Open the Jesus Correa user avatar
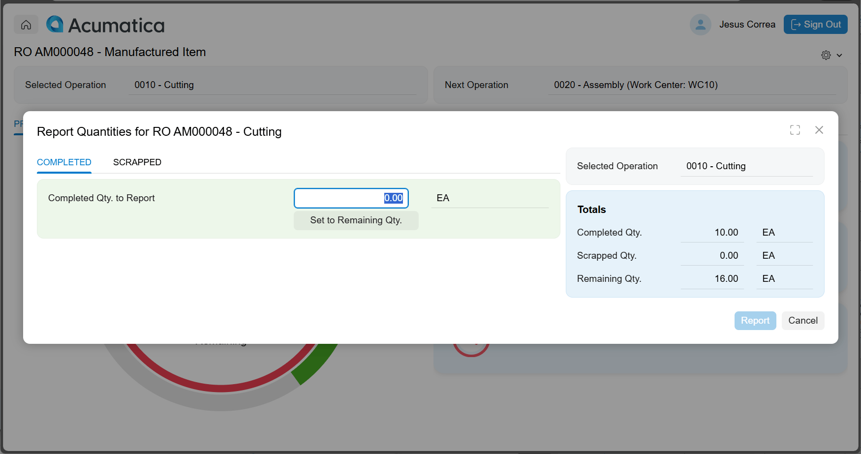The height and width of the screenshot is (454, 861). click(x=701, y=24)
